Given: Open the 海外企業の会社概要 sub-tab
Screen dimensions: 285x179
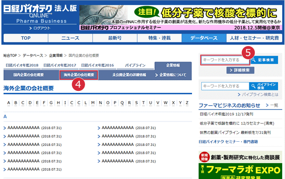Looking at the screenshot, I should click(x=79, y=75).
